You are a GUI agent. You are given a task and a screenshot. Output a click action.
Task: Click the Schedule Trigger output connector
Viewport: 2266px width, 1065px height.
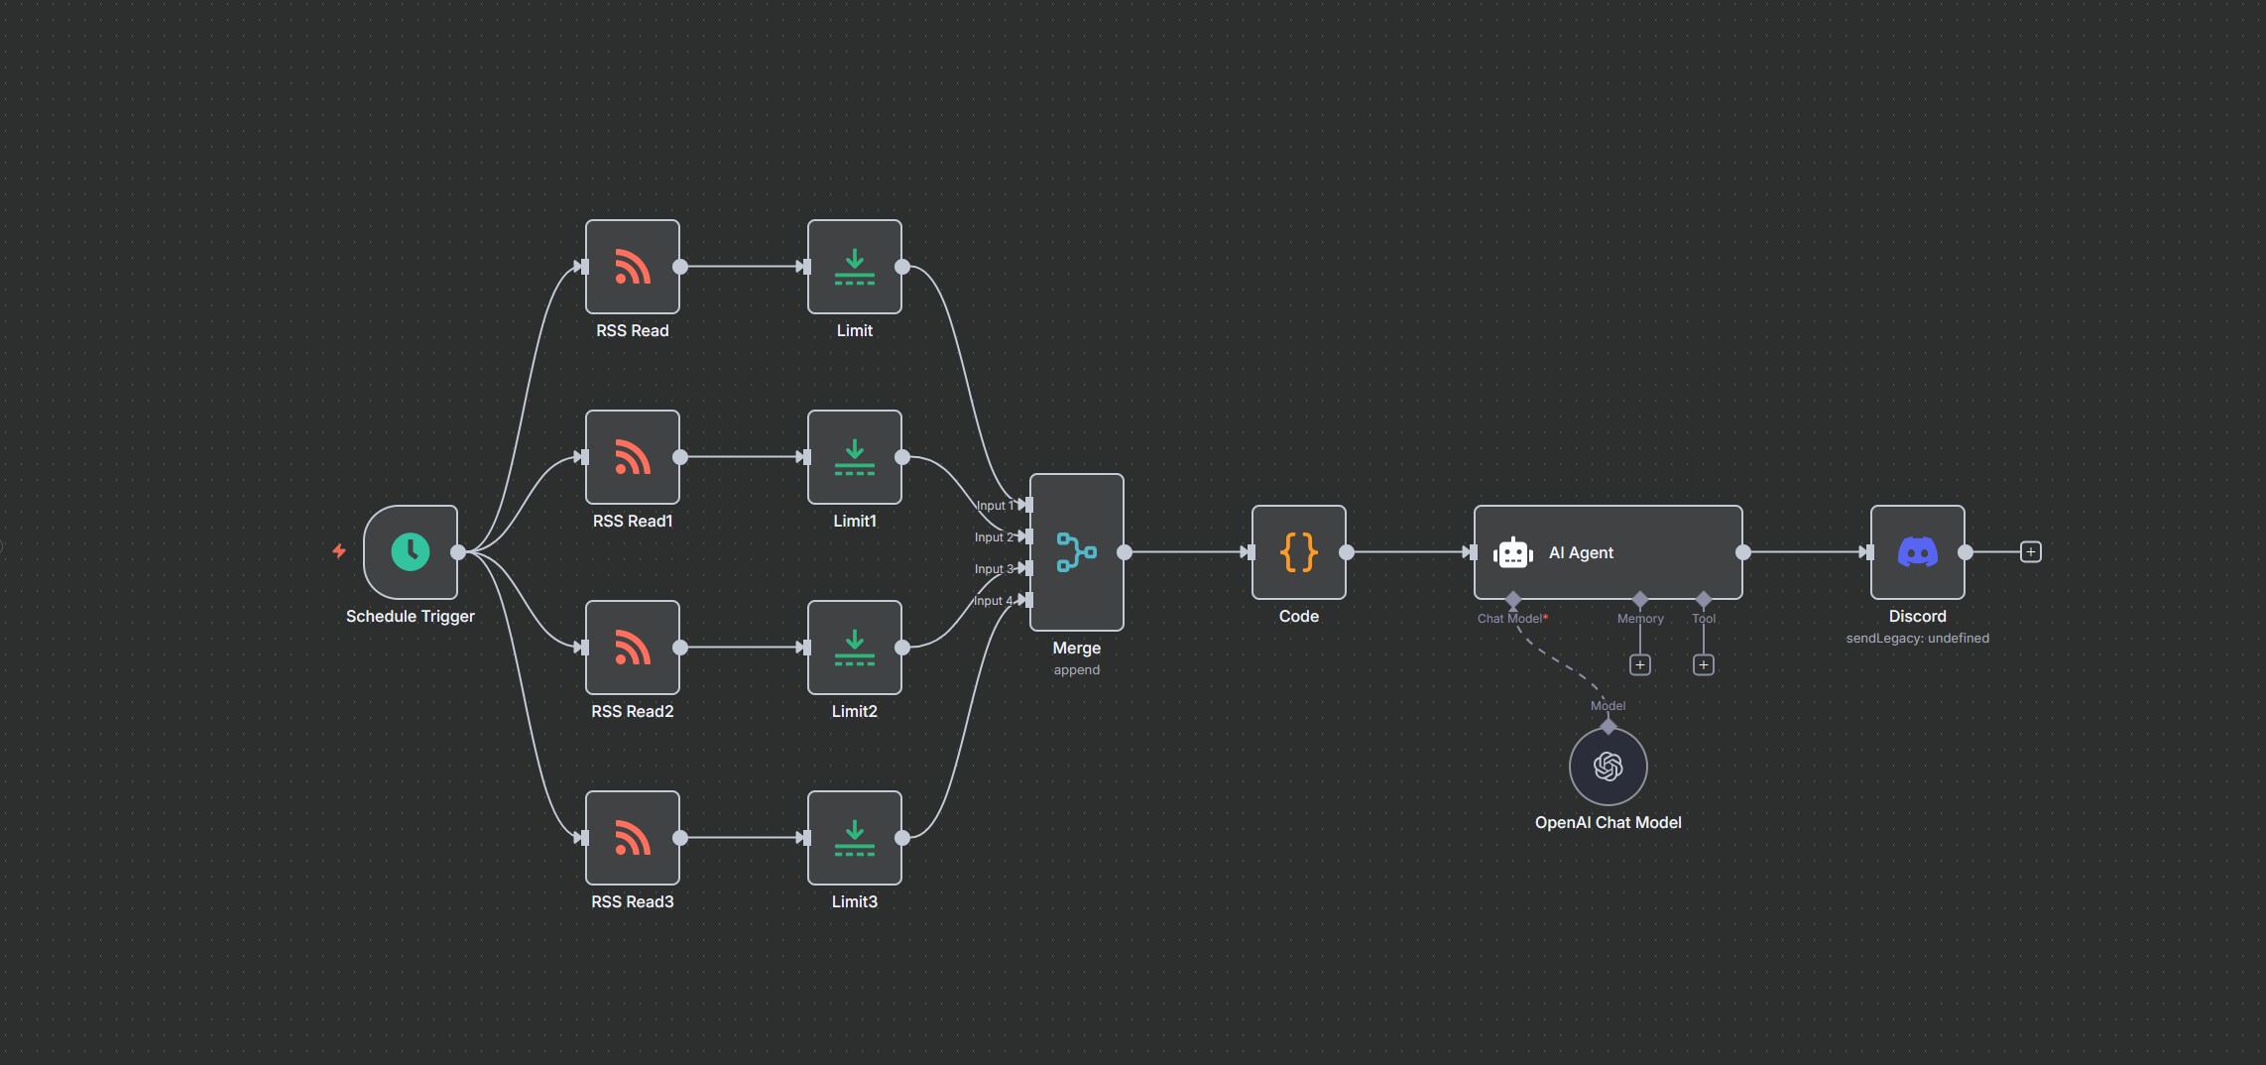point(458,552)
